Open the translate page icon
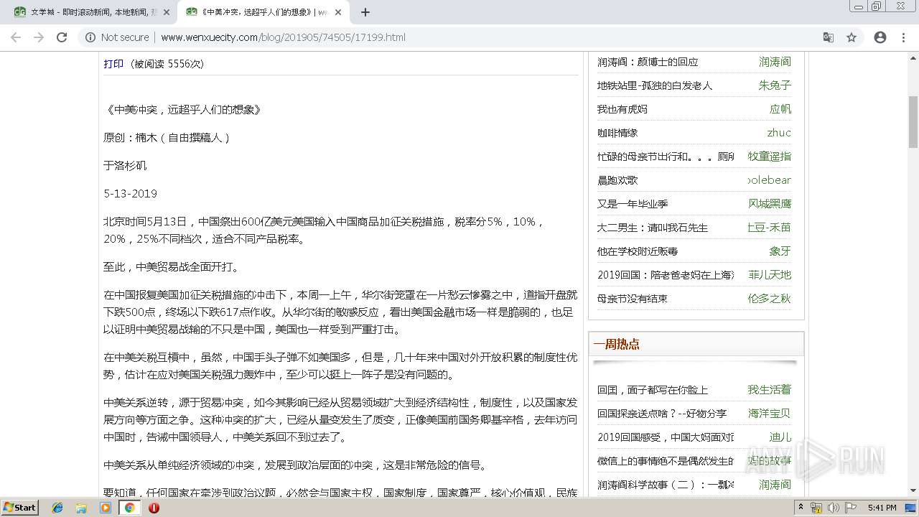This screenshot has width=919, height=517. (828, 37)
